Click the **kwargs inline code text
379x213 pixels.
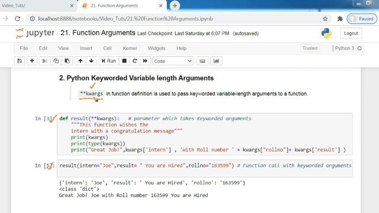coord(91,93)
